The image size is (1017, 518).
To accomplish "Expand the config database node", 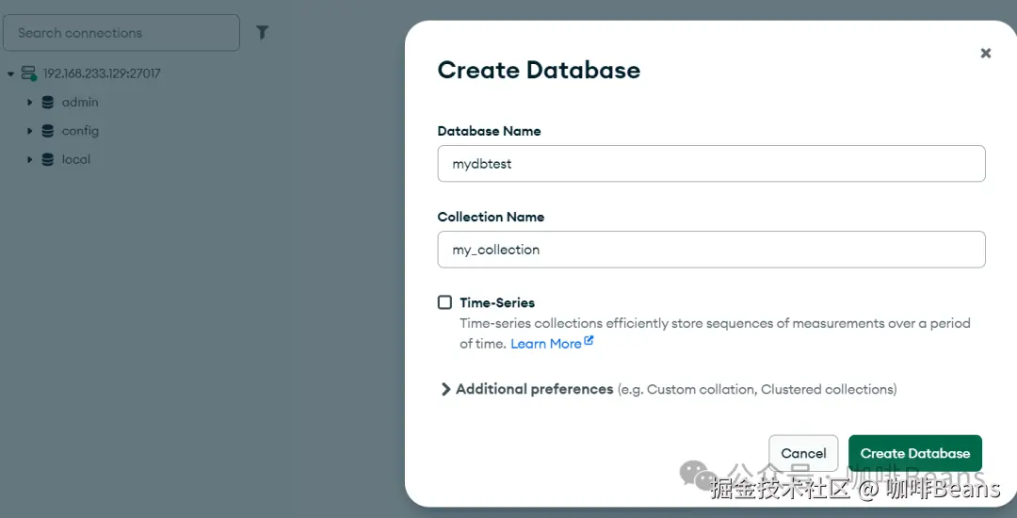I will coord(30,131).
